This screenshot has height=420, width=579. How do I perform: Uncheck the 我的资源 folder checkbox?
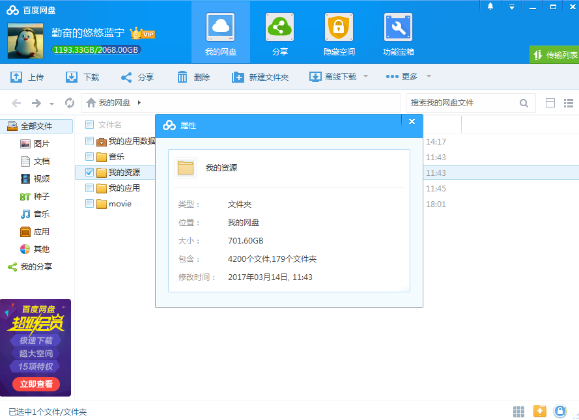coord(89,172)
